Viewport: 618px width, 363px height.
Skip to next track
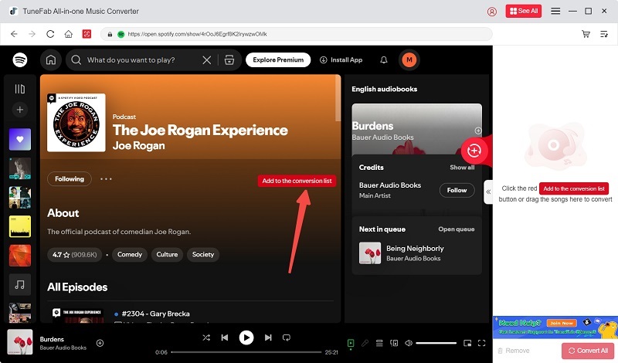click(268, 338)
